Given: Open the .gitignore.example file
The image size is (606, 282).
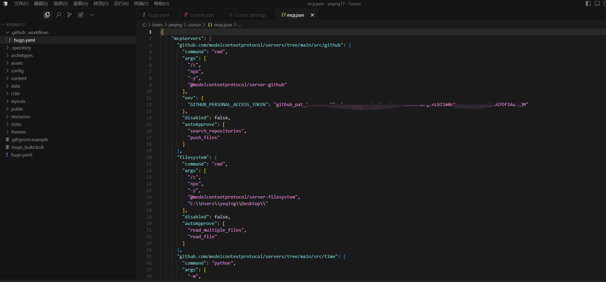Looking at the screenshot, I should [68, 139].
